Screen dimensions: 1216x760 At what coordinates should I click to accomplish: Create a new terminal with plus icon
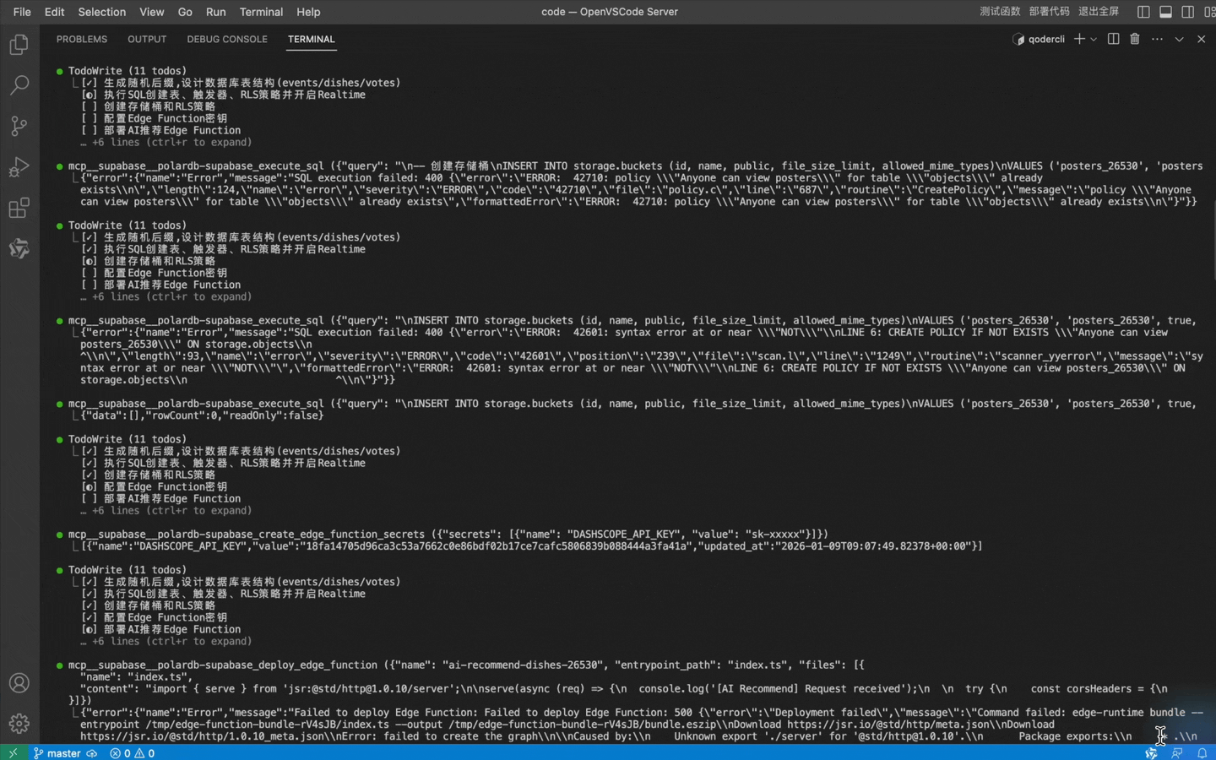pos(1078,39)
